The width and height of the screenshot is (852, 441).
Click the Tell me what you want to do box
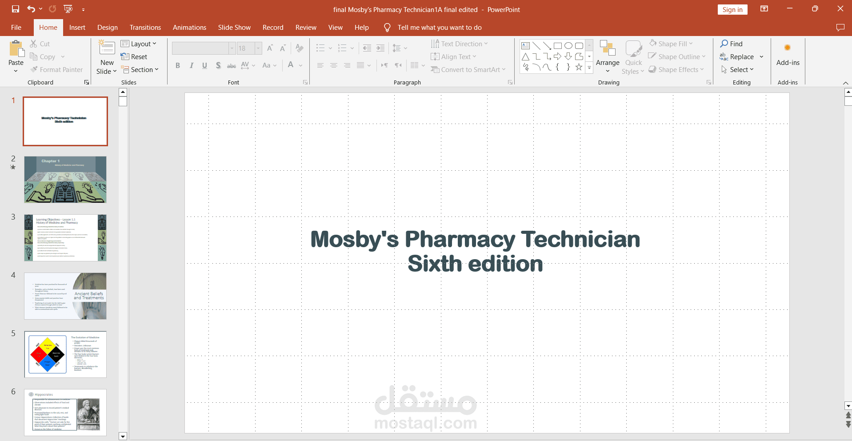point(440,28)
